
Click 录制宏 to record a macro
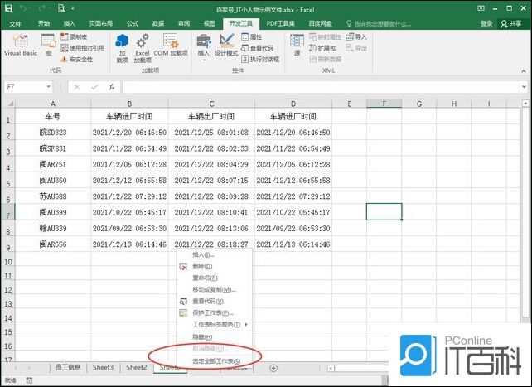(x=79, y=37)
